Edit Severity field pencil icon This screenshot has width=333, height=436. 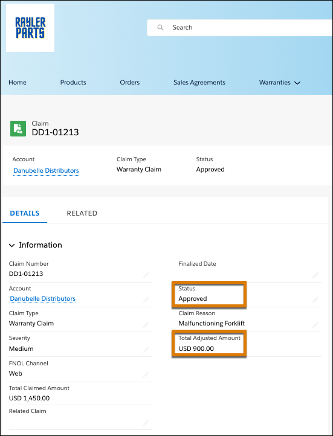(x=146, y=350)
